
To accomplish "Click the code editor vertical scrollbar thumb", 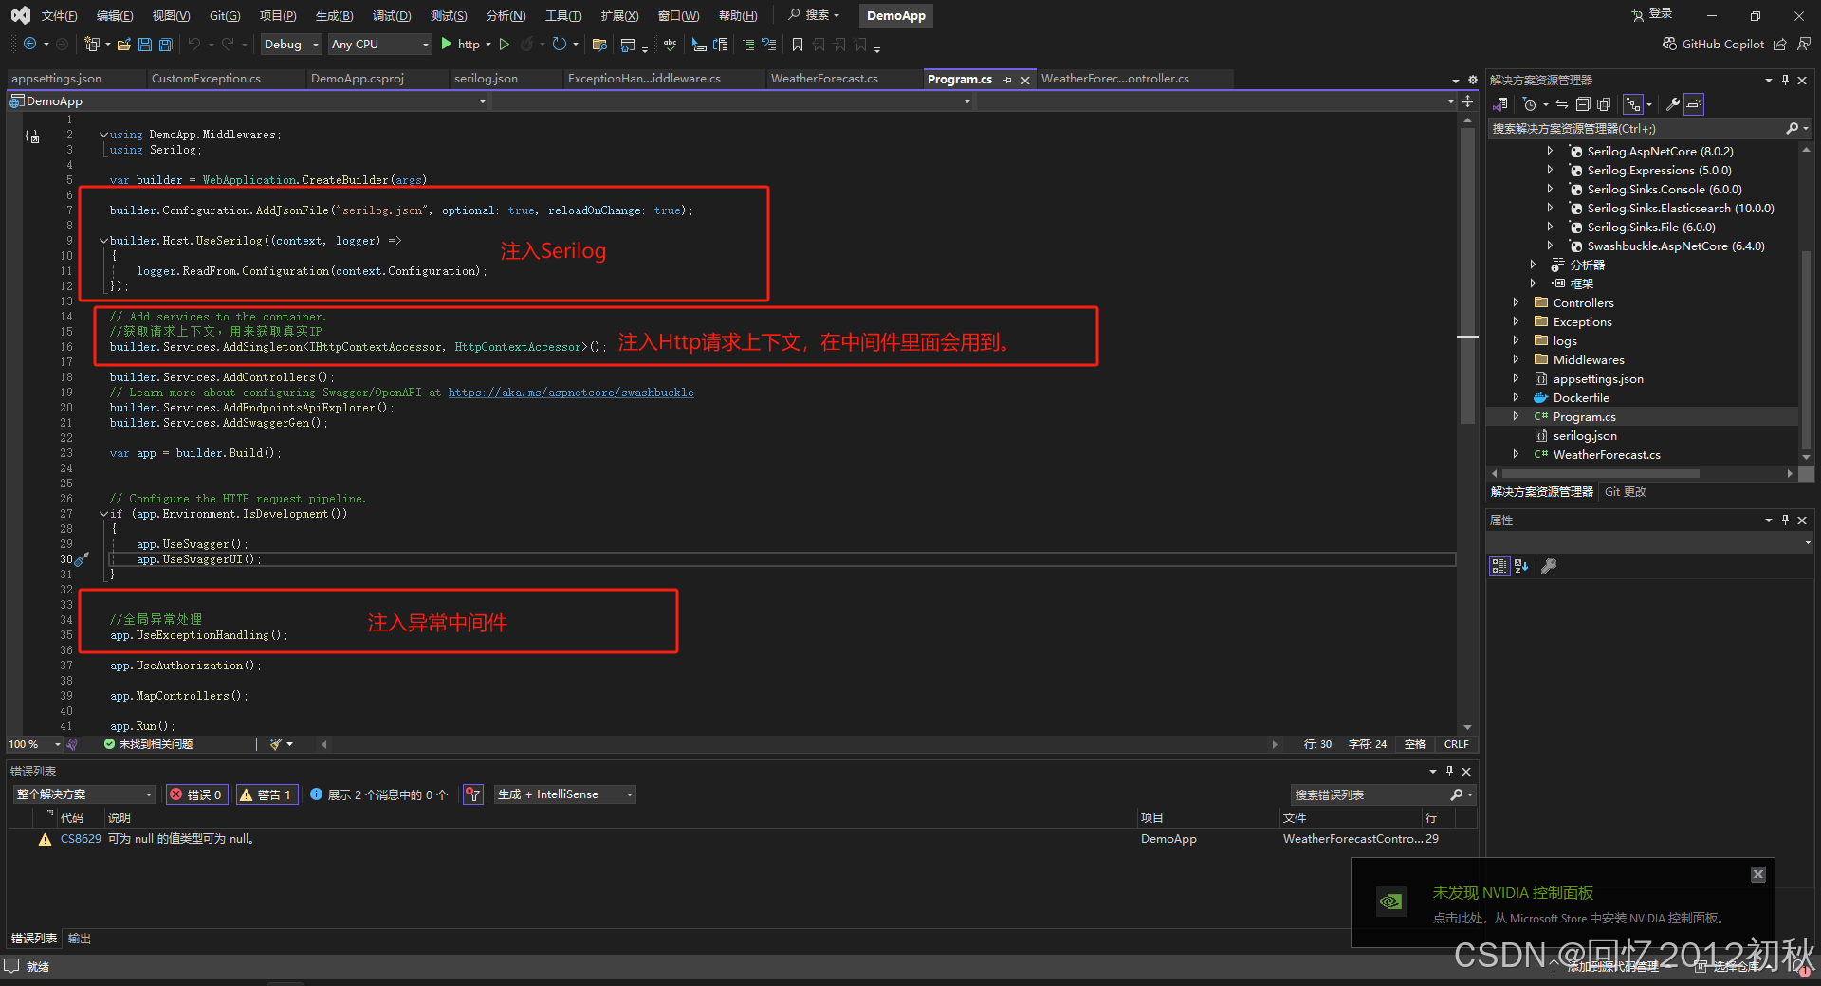I will [x=1467, y=275].
